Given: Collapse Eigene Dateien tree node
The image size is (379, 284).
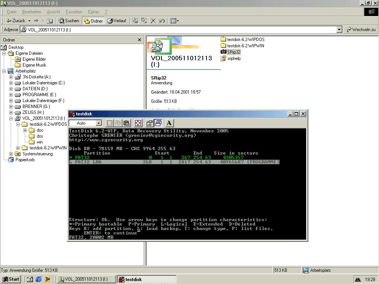Looking at the screenshot, I should 4,53.
